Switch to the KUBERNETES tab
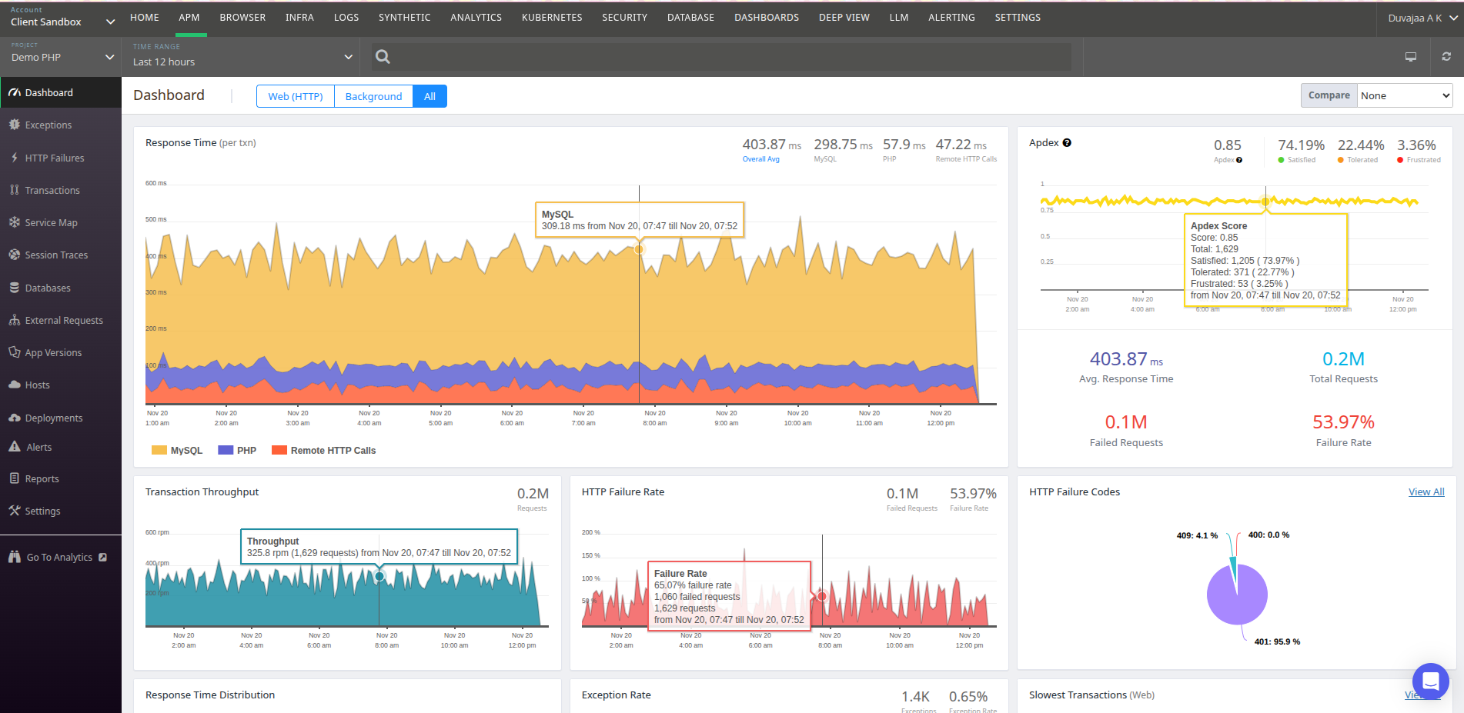1464x713 pixels. click(552, 17)
